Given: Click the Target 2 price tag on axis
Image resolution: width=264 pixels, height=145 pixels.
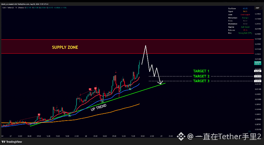Looking at the screenshot, I should (x=258, y=76).
